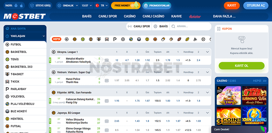Filter events by basketball icon in sport strip

point(75,39)
